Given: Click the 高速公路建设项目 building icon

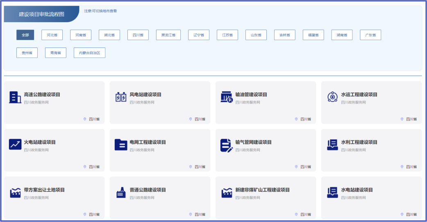Looking at the screenshot, I should (15, 97).
